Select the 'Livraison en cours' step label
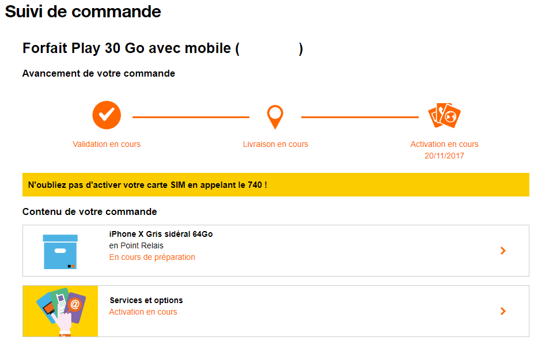The width and height of the screenshot is (534, 344). tap(275, 144)
